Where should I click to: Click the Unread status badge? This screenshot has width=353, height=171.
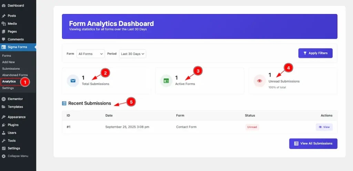coord(252,127)
